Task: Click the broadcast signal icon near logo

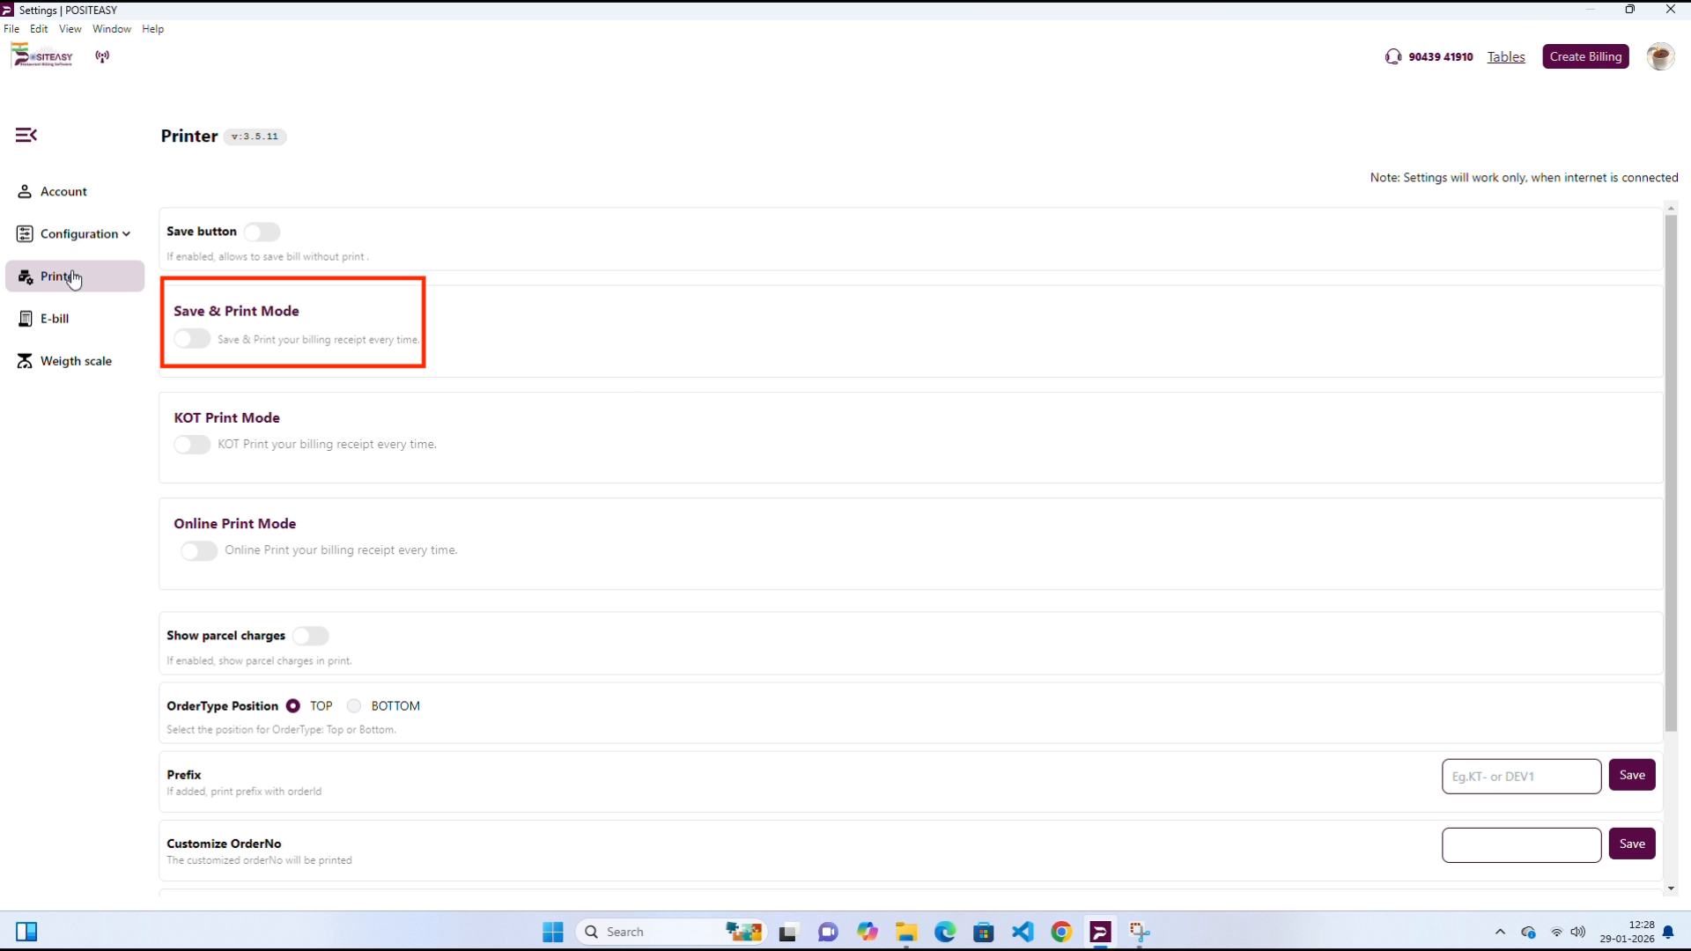Action: (102, 57)
